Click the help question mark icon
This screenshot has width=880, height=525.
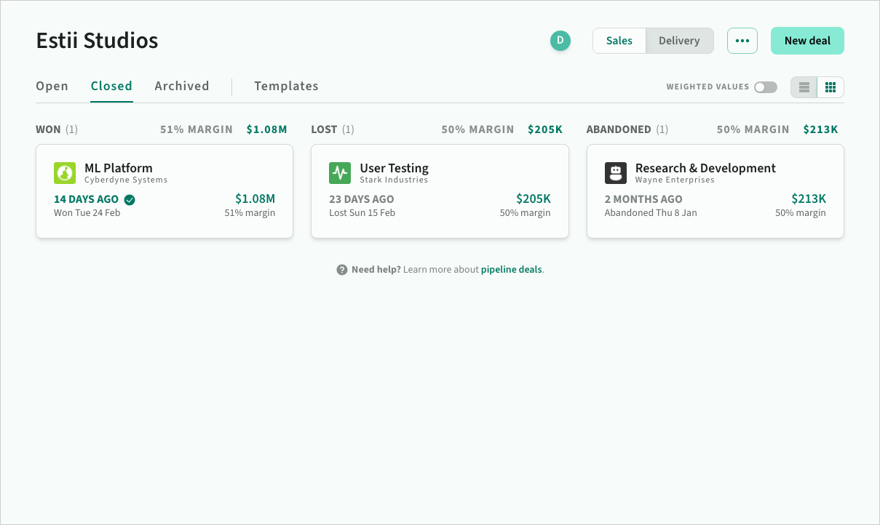pyautogui.click(x=342, y=270)
